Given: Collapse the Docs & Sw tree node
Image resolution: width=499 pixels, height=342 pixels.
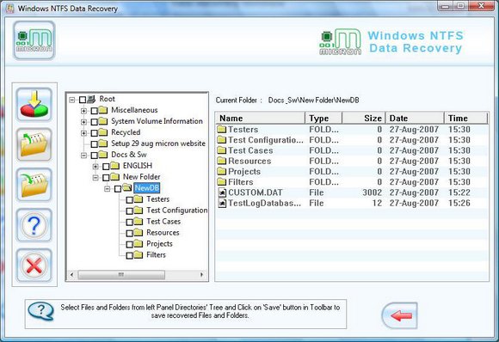Looking at the screenshot, I should click(83, 156).
